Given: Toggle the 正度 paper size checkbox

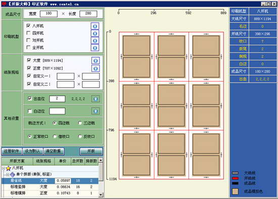Looking at the screenshot, I should (29, 68).
